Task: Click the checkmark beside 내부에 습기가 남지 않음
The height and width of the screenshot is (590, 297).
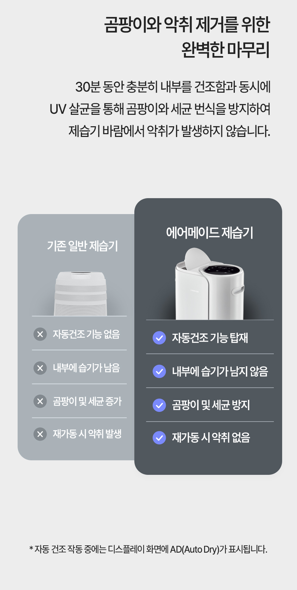Action: point(159,371)
